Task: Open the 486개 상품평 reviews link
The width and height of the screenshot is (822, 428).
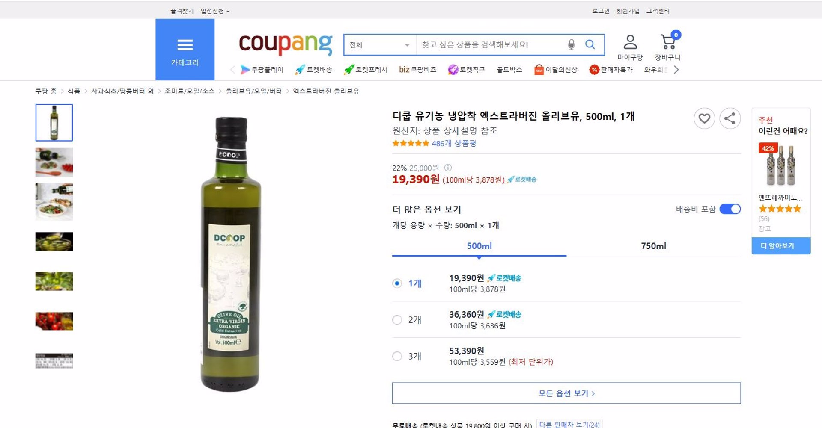Action: pyautogui.click(x=454, y=143)
